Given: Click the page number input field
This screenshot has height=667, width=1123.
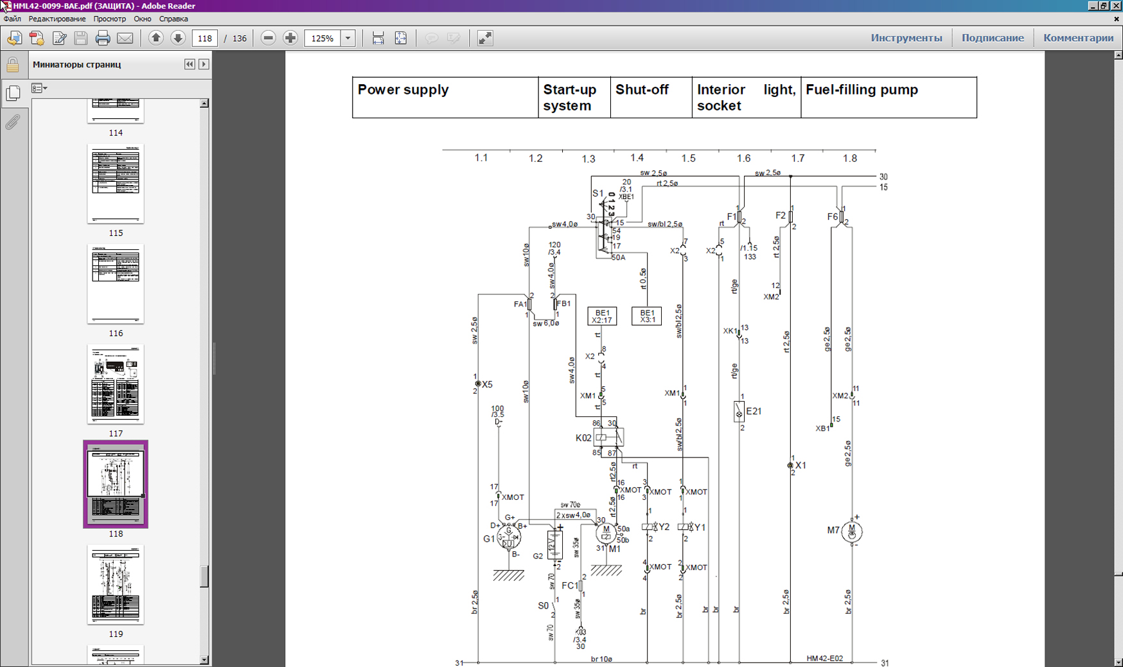Looking at the screenshot, I should [205, 39].
